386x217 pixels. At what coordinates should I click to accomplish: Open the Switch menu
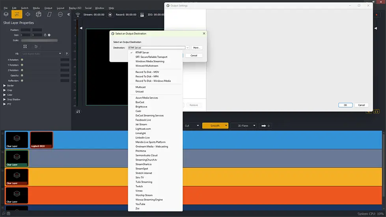[24, 8]
